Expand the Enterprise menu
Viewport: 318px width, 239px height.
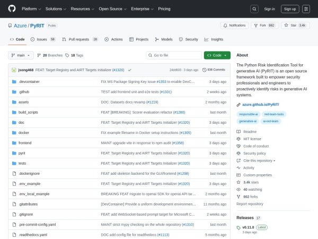pos(142,9)
